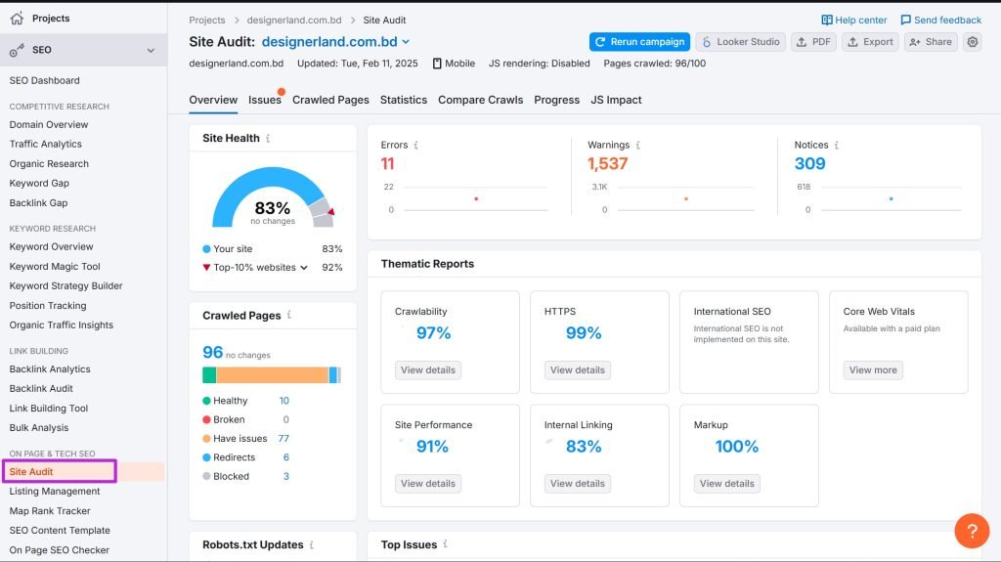
Task: Open the Help center link
Action: (x=854, y=20)
